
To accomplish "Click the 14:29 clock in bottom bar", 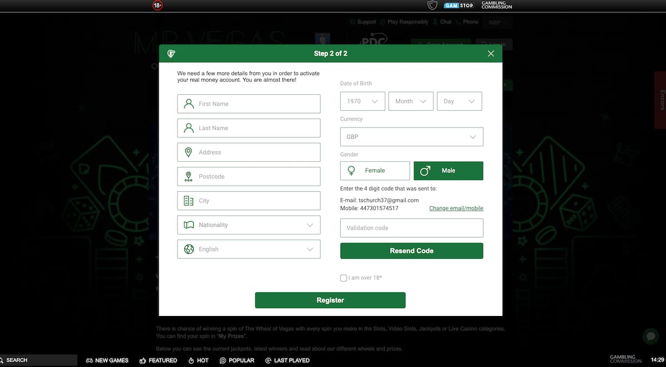I will [x=657, y=360].
